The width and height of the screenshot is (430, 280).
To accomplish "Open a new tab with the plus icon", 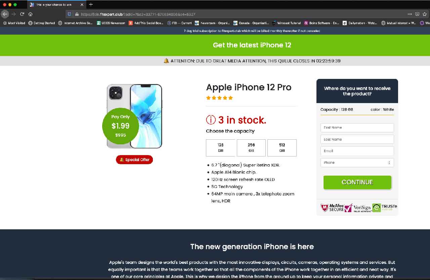I will click(91, 5).
